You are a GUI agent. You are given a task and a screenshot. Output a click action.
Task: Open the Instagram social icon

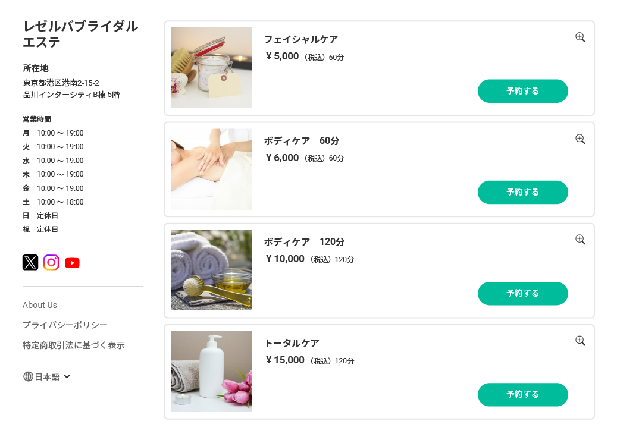pos(51,262)
